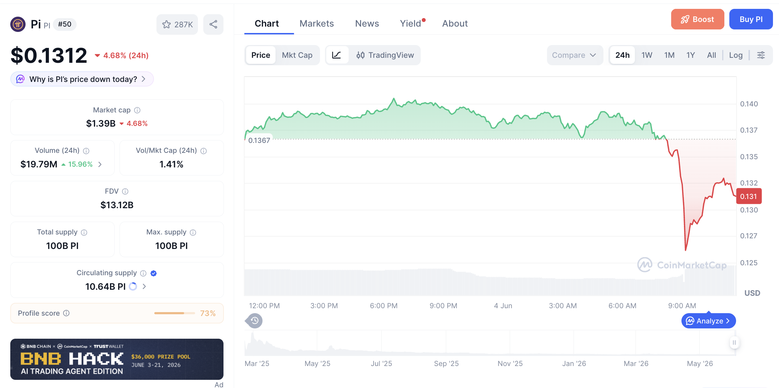Image resolution: width=779 pixels, height=388 pixels.
Task: Select the line chart type icon
Action: pos(337,55)
